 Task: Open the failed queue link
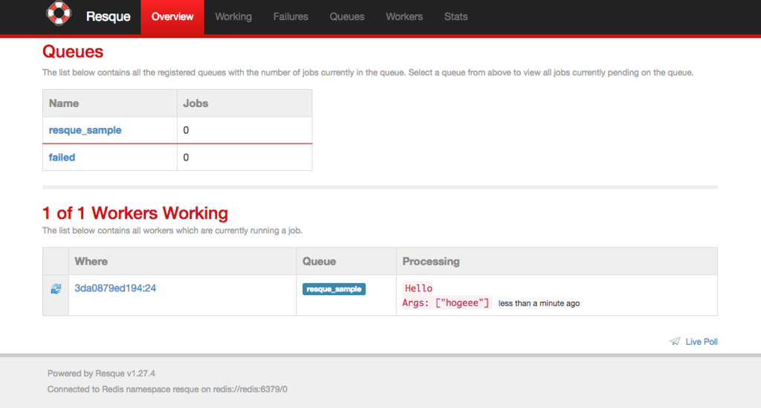[x=62, y=158]
